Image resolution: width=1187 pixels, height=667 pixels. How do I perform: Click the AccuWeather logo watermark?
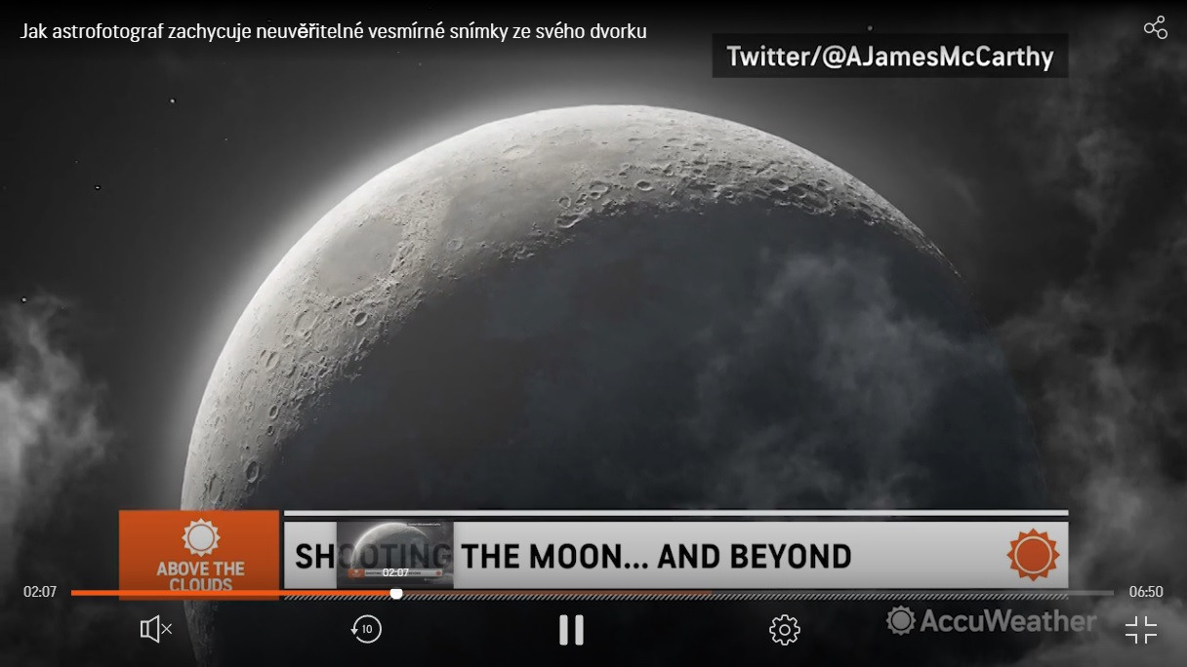pyautogui.click(x=991, y=621)
